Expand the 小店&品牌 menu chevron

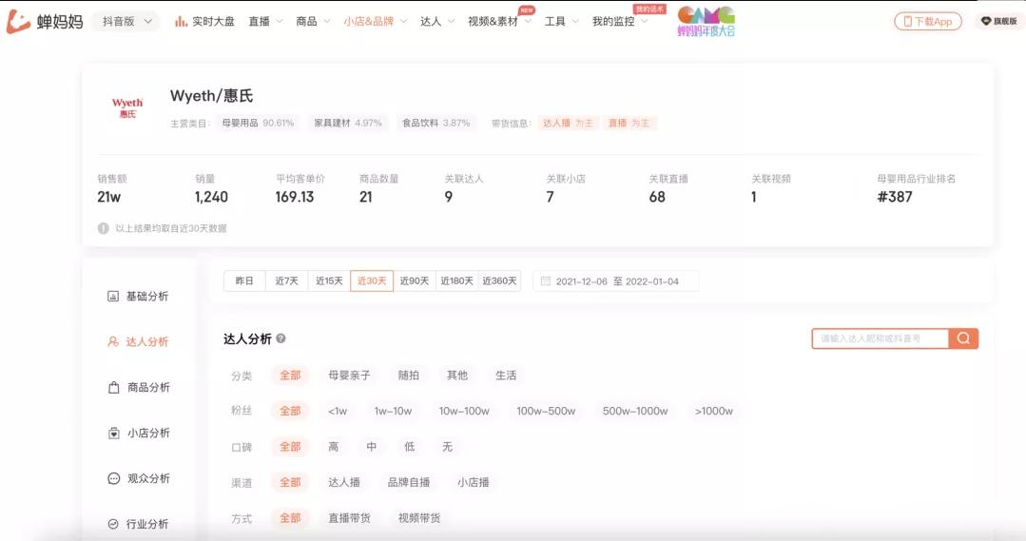[x=403, y=22]
